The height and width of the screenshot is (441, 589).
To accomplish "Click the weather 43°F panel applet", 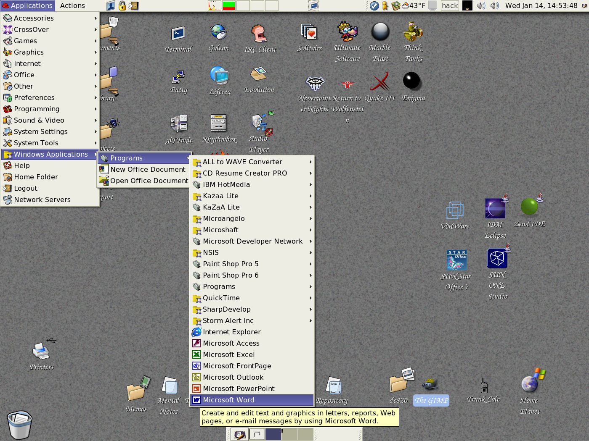I will pos(414,5).
